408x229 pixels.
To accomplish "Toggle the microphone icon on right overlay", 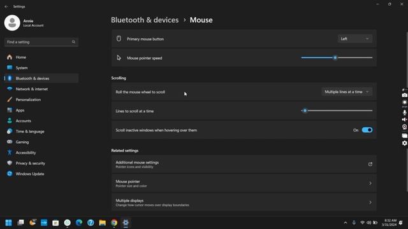I will click(404, 113).
